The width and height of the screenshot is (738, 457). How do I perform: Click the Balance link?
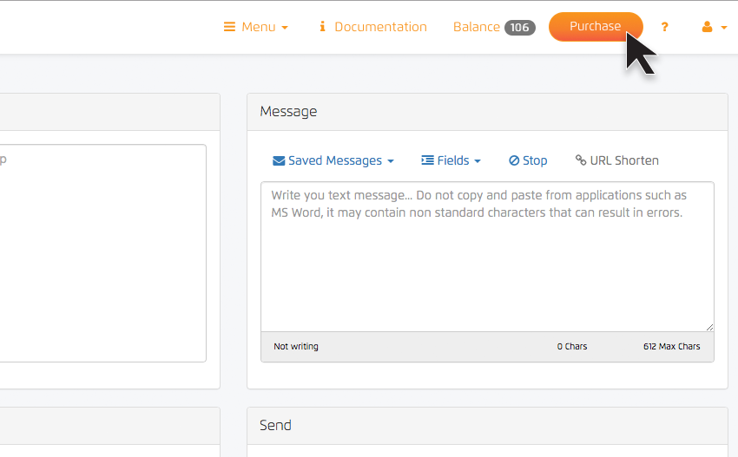click(x=477, y=27)
